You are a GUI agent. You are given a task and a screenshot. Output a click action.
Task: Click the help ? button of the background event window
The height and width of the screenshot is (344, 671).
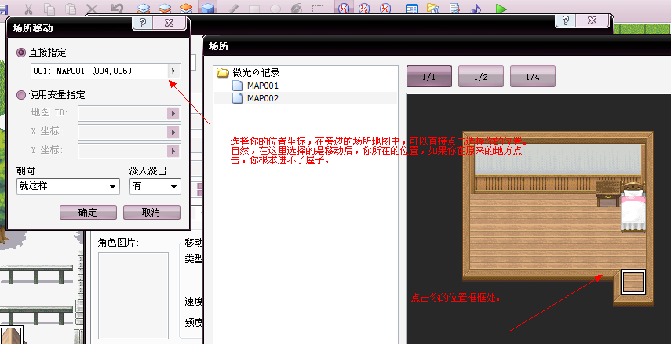click(x=566, y=21)
